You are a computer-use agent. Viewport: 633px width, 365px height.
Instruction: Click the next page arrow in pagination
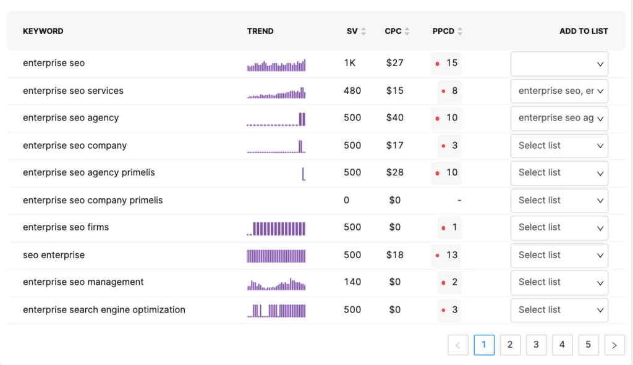click(x=614, y=345)
